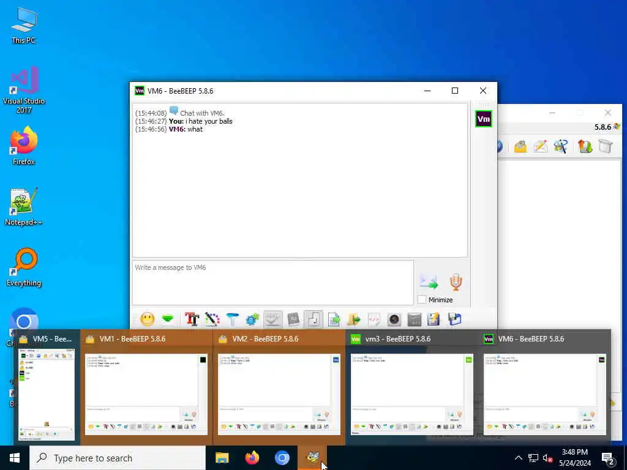627x470 pixels.
Task: Click the magic wand icon in back window
Action: pyautogui.click(x=561, y=147)
